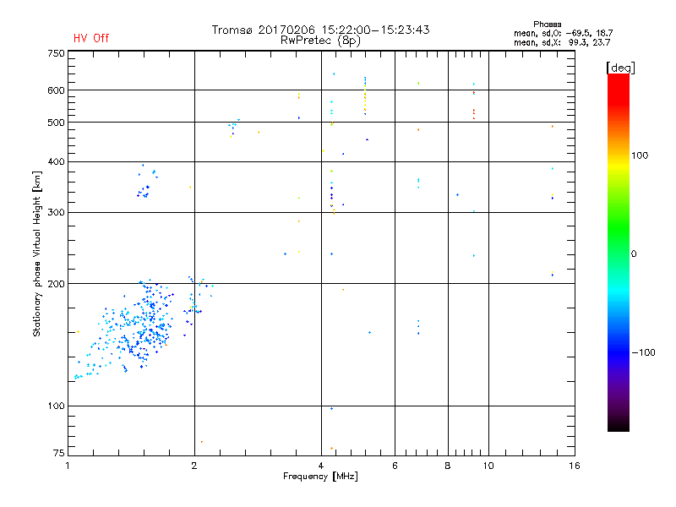Click the red 'HV Off' status label
The height and width of the screenshot is (507, 676).
pyautogui.click(x=91, y=38)
